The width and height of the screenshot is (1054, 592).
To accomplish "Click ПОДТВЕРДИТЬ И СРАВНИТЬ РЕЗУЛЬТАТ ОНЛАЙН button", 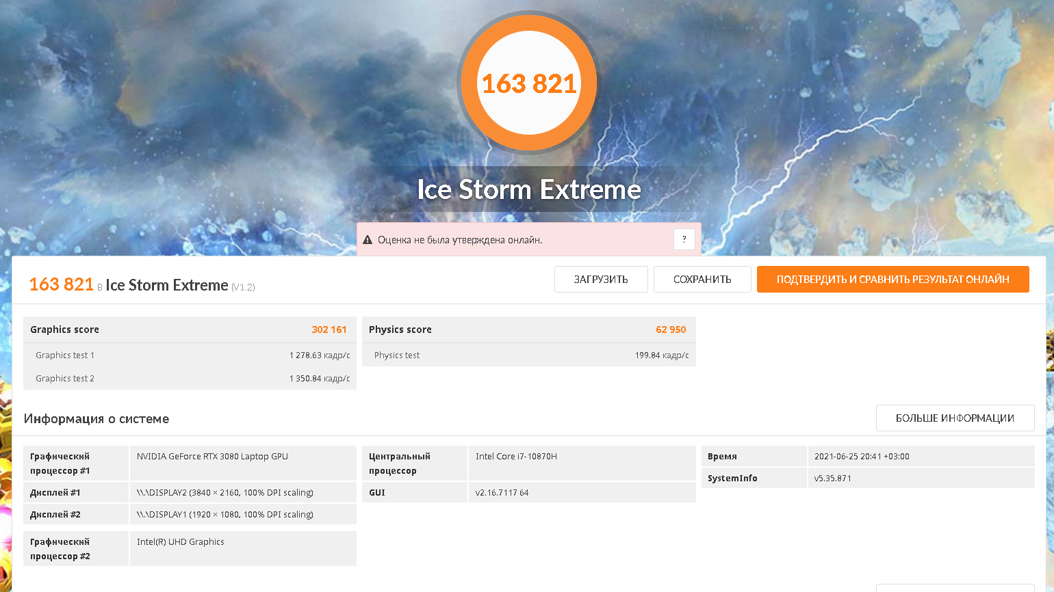I will pyautogui.click(x=892, y=279).
